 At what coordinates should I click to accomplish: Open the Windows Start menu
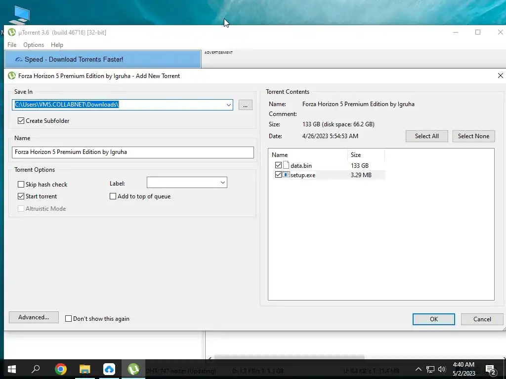[x=12, y=369]
